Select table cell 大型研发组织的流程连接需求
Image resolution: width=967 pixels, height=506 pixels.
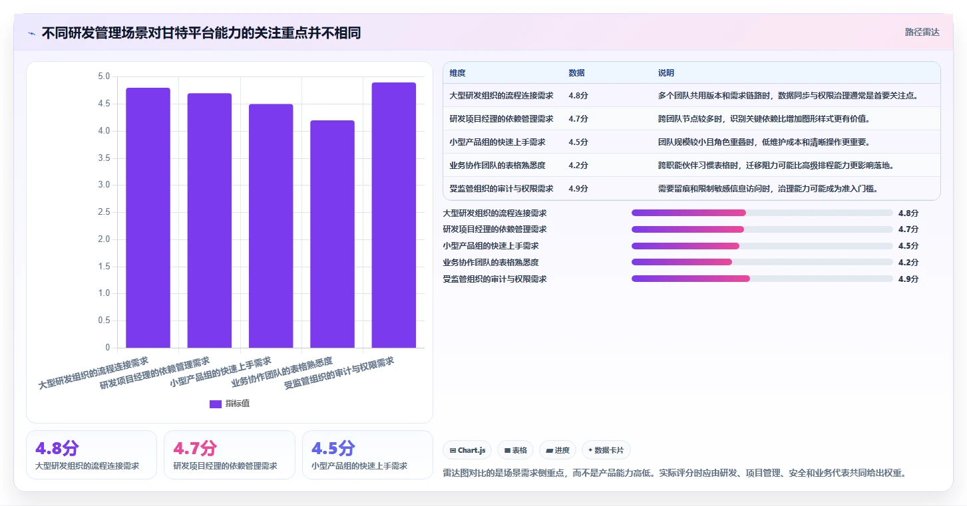click(x=501, y=96)
